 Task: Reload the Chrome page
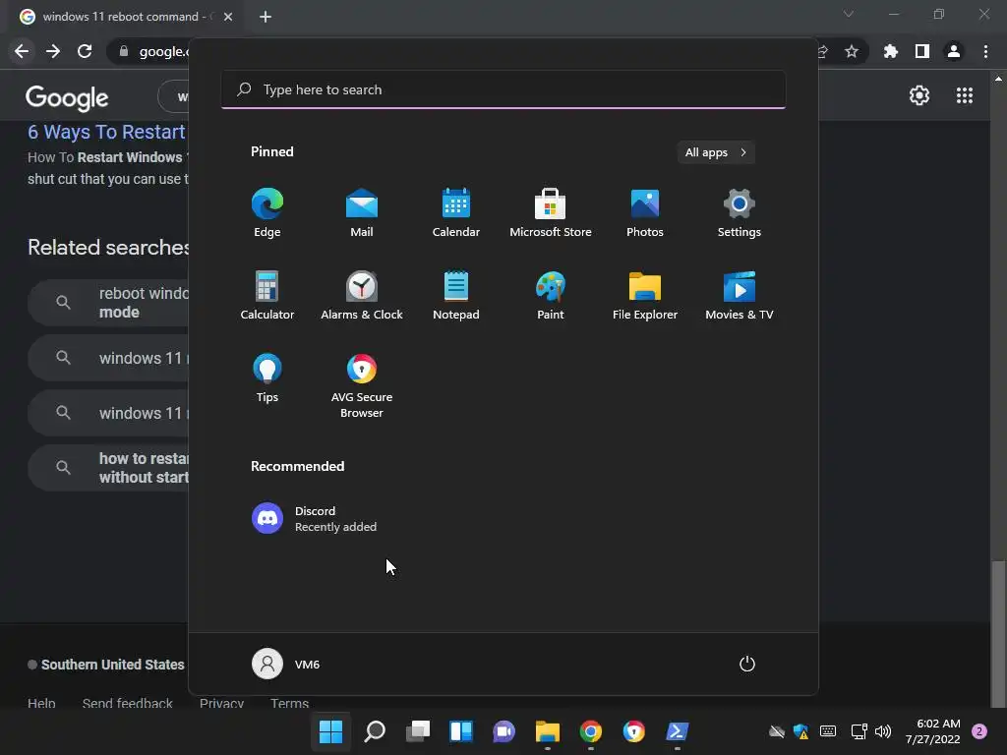85,51
